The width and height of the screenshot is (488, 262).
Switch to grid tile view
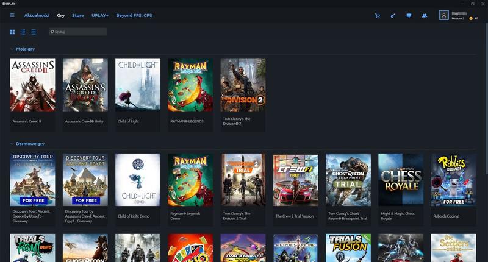pos(12,32)
